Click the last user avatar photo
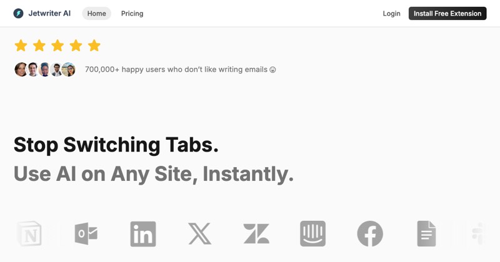Viewport: 500px width, 262px height. 68,69
